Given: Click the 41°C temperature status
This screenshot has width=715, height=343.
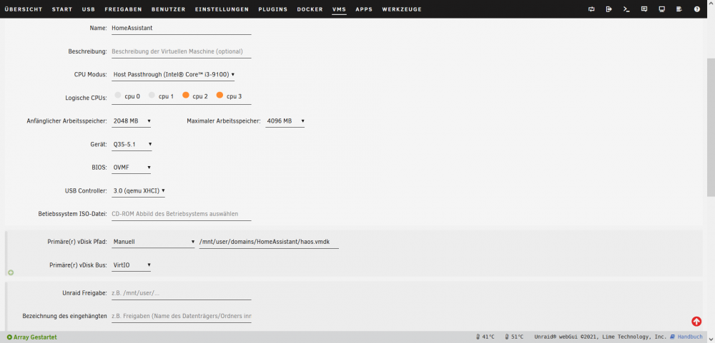Looking at the screenshot, I should coord(485,337).
